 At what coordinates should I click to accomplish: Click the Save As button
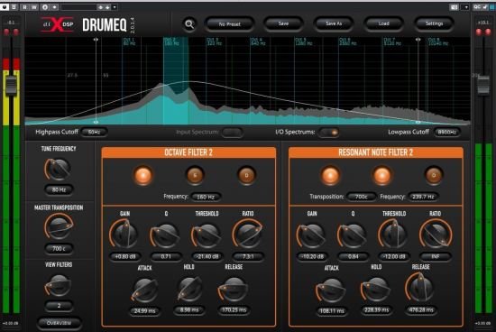click(x=334, y=23)
